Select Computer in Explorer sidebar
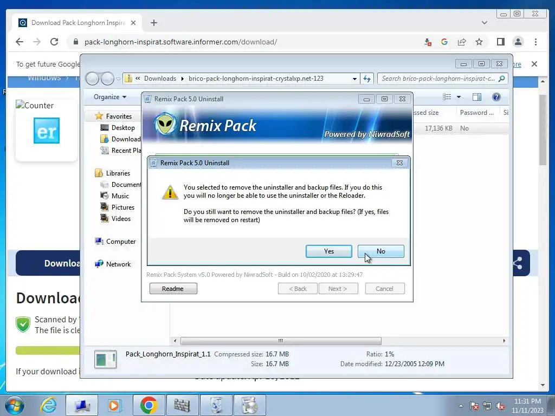 pyautogui.click(x=121, y=242)
